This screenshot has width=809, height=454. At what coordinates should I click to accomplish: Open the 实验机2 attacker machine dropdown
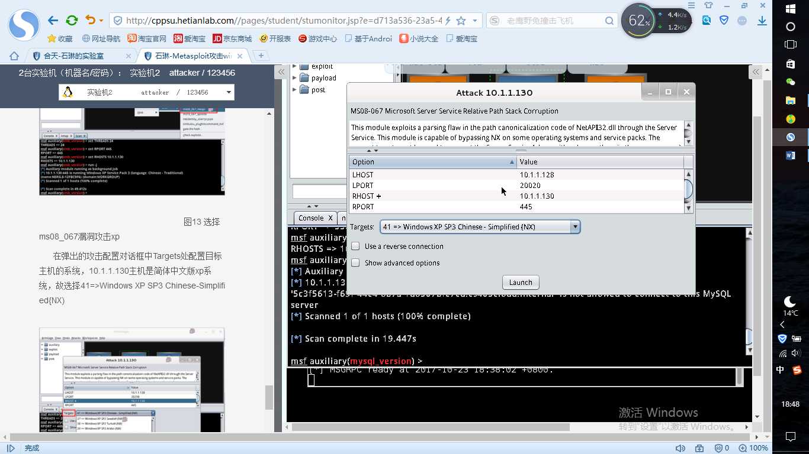tap(146, 92)
